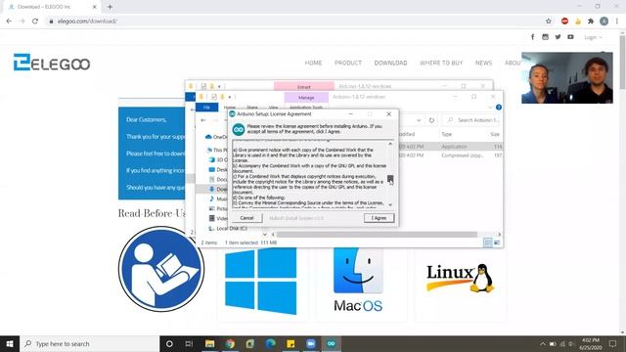Image resolution: width=626 pixels, height=352 pixels.
Task: Reload the page in Chrome
Action: (35, 22)
